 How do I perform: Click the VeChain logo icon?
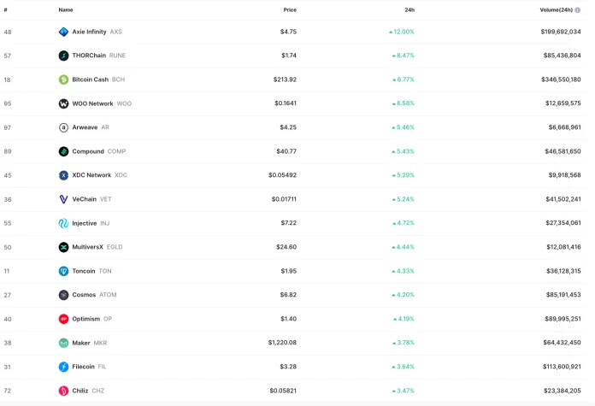pyautogui.click(x=63, y=199)
